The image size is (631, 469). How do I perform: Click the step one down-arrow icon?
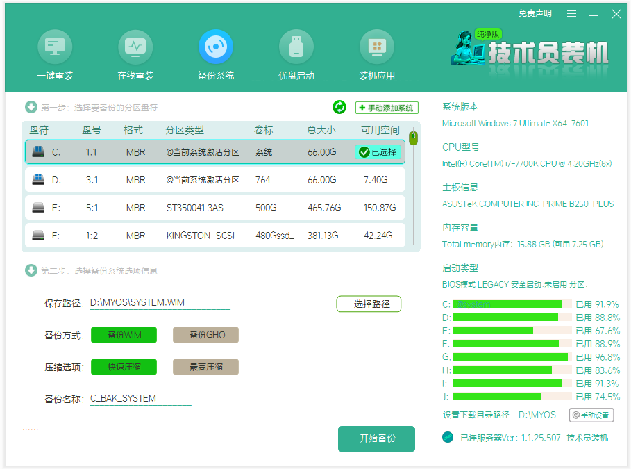(31, 107)
